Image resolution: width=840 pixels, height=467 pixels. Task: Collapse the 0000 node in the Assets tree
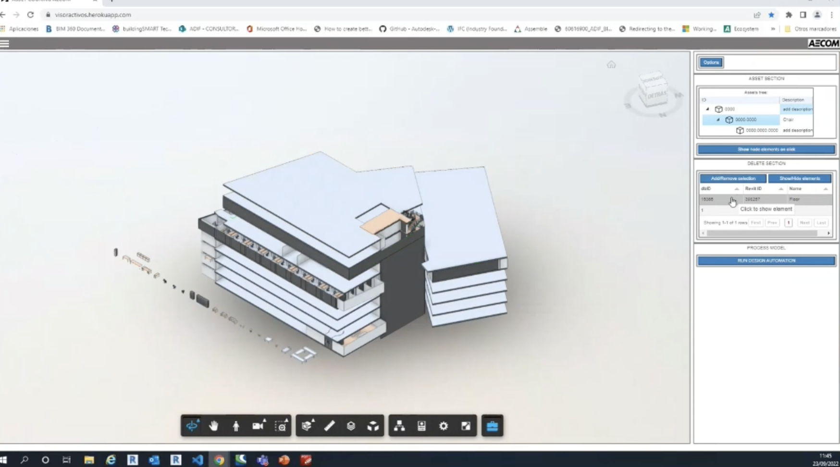pyautogui.click(x=707, y=109)
